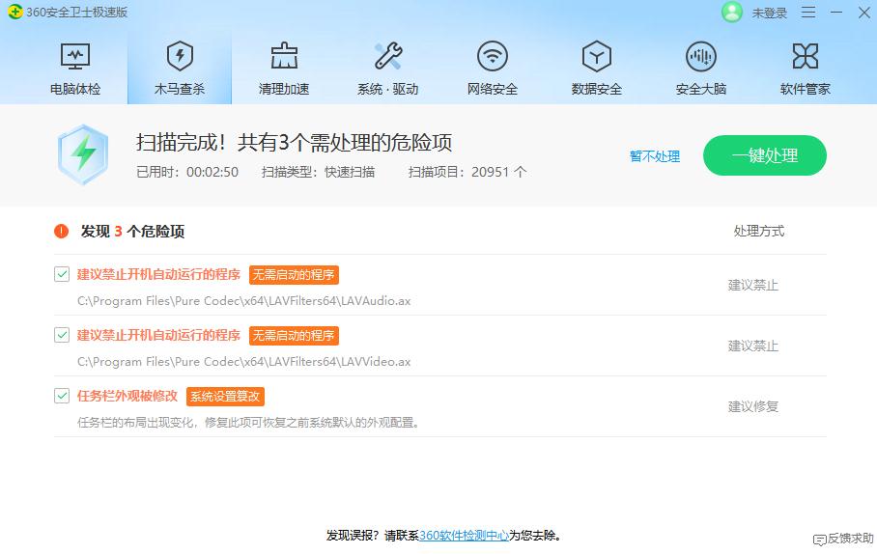Click the green 一键处理 button

click(765, 155)
